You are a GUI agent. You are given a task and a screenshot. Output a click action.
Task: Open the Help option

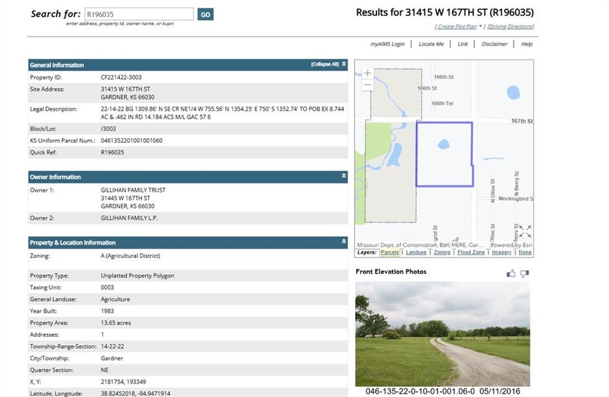click(x=526, y=43)
